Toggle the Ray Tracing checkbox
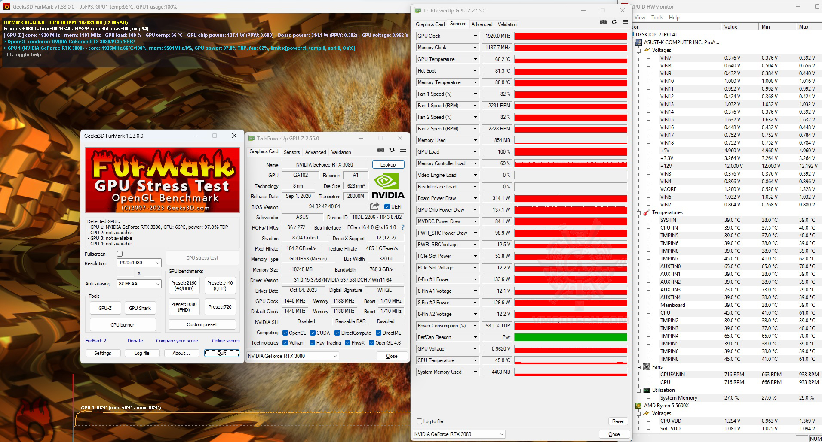The height and width of the screenshot is (442, 822). tap(313, 342)
